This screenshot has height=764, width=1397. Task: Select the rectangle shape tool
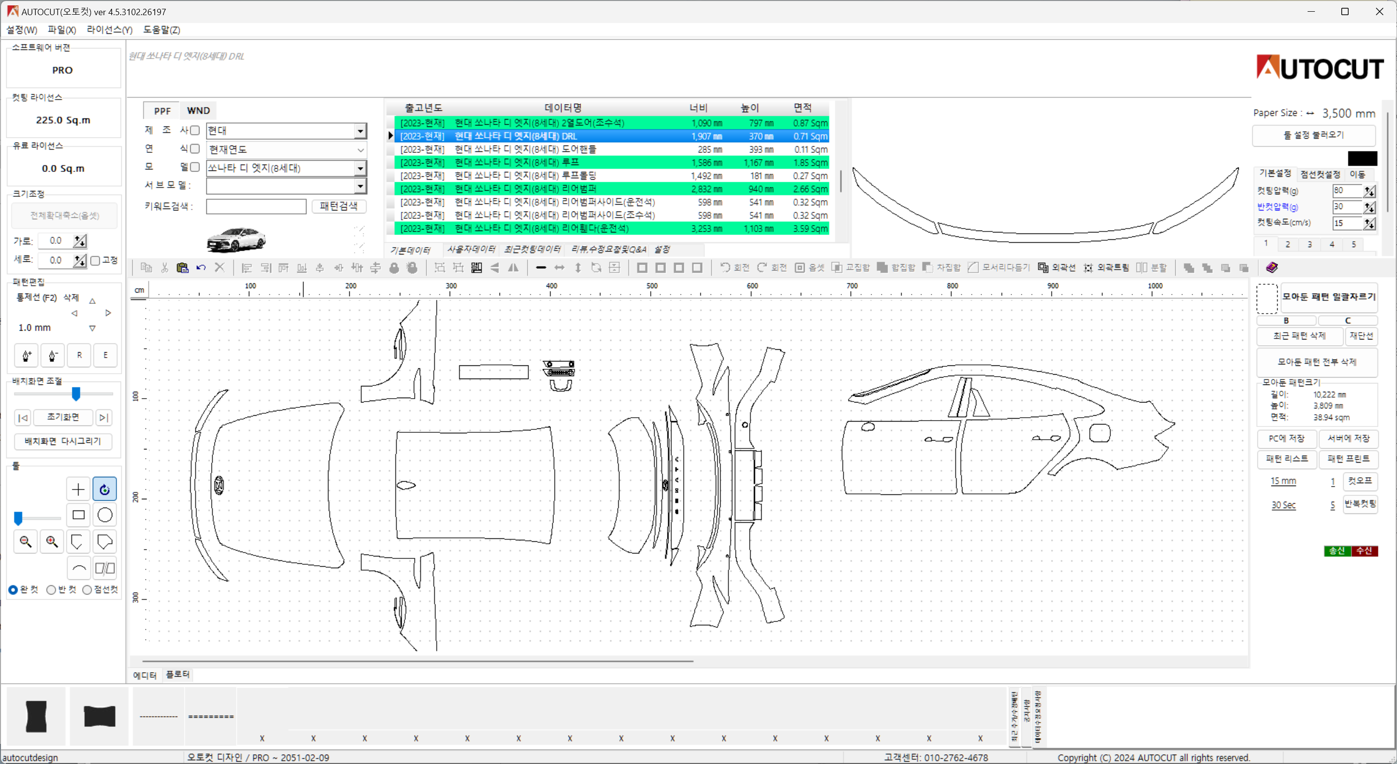point(78,514)
